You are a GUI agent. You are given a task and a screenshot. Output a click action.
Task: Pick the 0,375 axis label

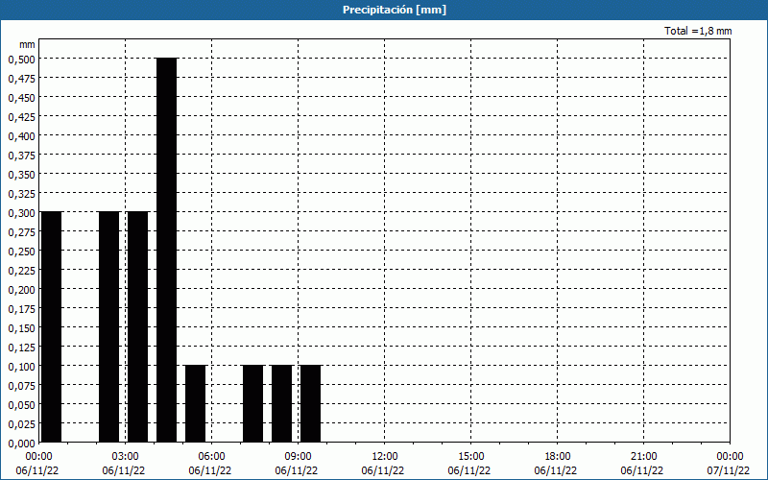tap(21, 156)
